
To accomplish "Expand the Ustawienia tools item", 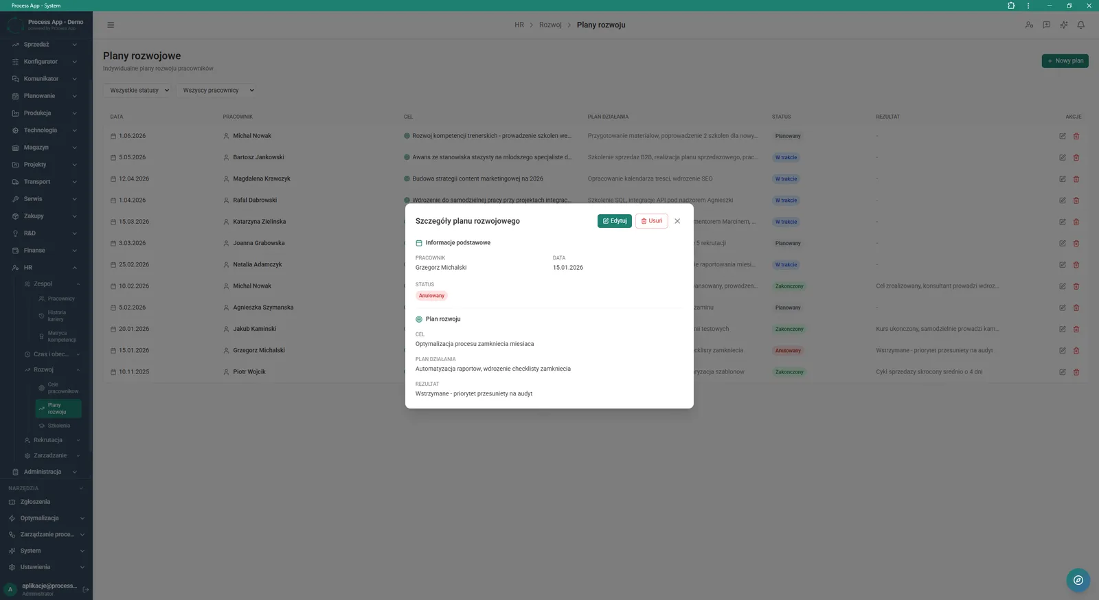I will click(x=45, y=568).
